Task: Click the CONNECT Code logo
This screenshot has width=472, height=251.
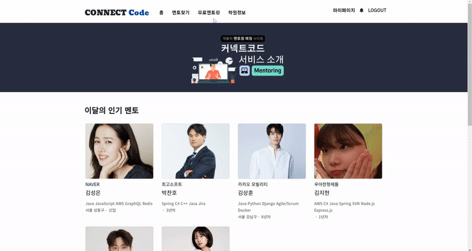Action: (x=117, y=12)
